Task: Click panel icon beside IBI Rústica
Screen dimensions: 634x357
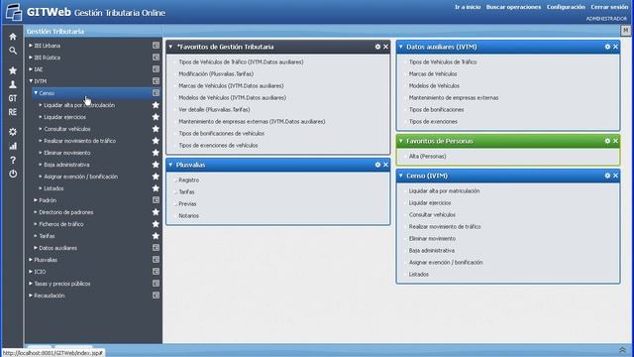Action: click(156, 58)
